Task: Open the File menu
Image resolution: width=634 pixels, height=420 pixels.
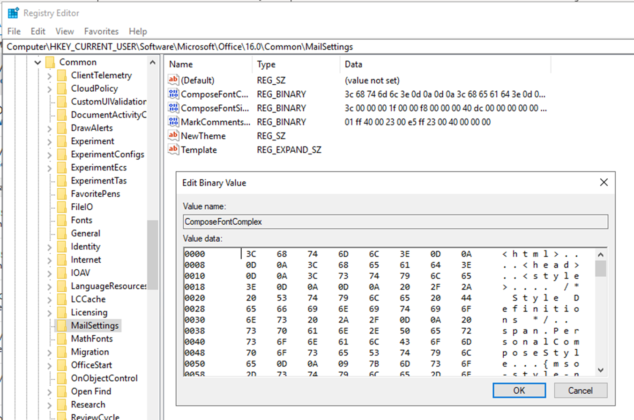Action: pyautogui.click(x=14, y=31)
